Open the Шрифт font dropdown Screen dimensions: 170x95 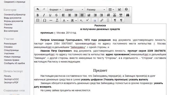point(74,10)
